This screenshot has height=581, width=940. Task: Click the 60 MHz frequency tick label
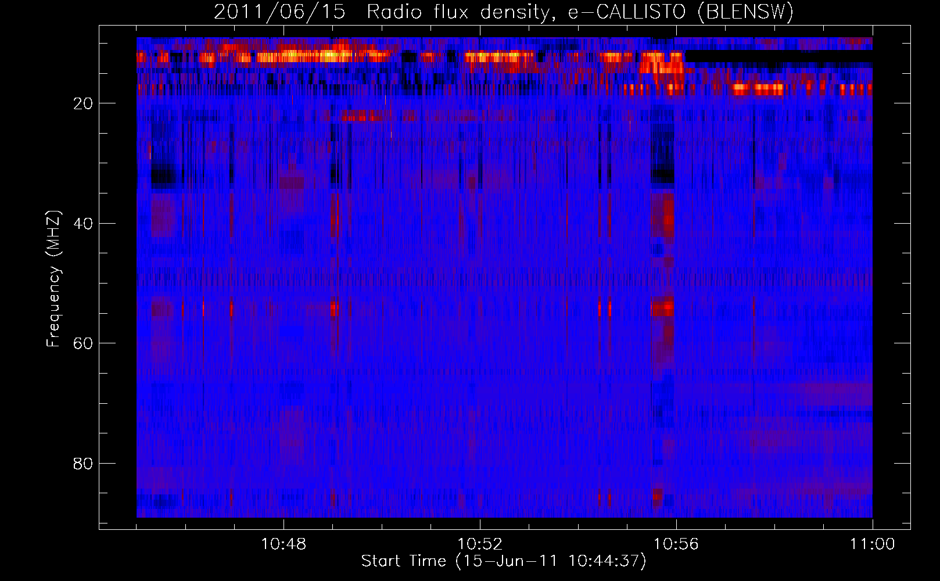coord(83,343)
